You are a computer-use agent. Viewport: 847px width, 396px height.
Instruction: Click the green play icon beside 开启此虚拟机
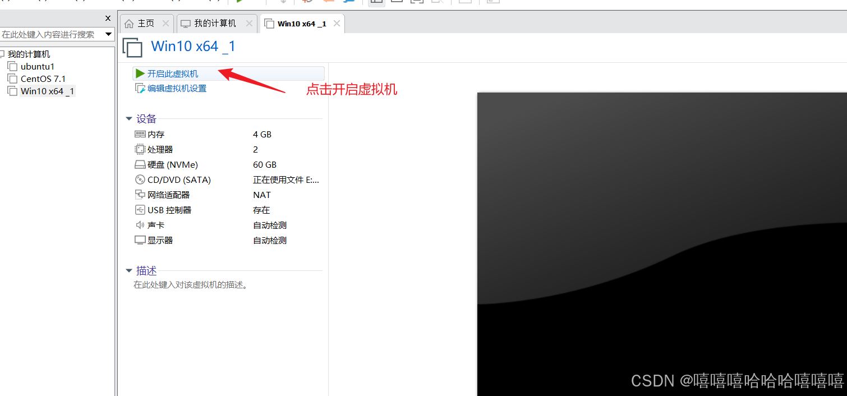[140, 73]
